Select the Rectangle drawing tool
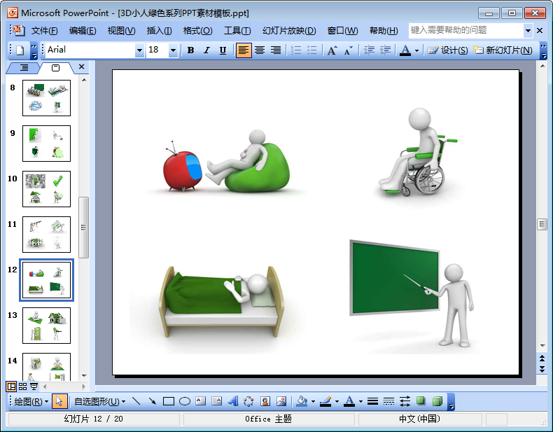Image resolution: width=553 pixels, height=432 pixels. point(169,402)
